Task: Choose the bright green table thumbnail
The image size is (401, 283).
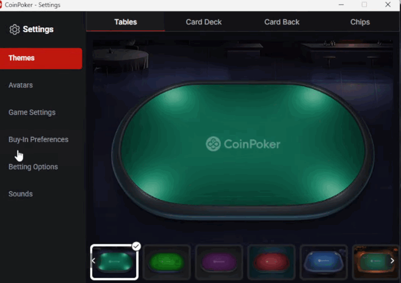Action: [167, 262]
